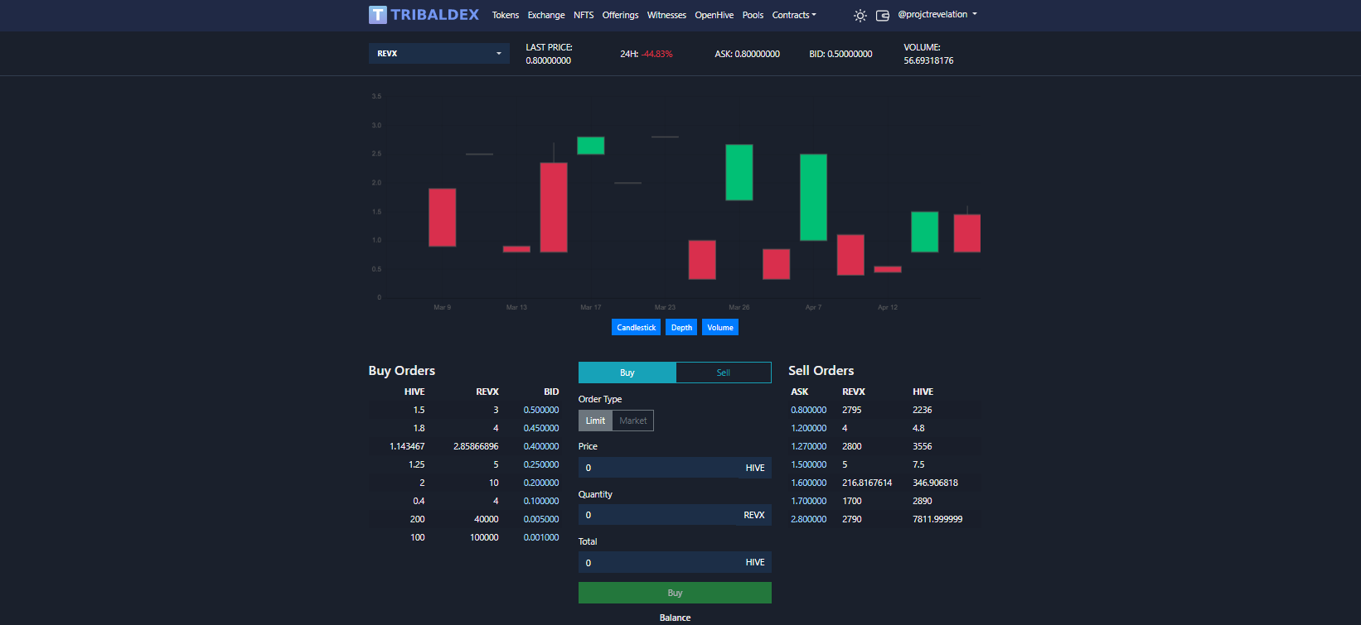Open the OpenHive page
Image resolution: width=1361 pixels, height=625 pixels.
click(x=714, y=15)
